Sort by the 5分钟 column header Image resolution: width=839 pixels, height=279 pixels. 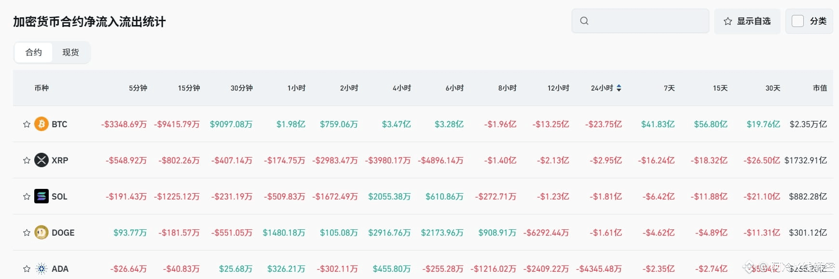pyautogui.click(x=138, y=88)
